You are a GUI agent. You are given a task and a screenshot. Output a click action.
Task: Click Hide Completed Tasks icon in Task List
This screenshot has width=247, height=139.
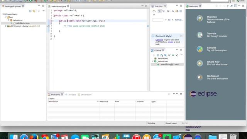[x=173, y=11]
